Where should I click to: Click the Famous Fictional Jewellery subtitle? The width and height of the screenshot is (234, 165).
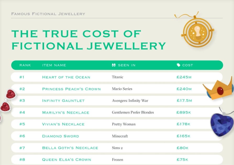[x=48, y=14]
